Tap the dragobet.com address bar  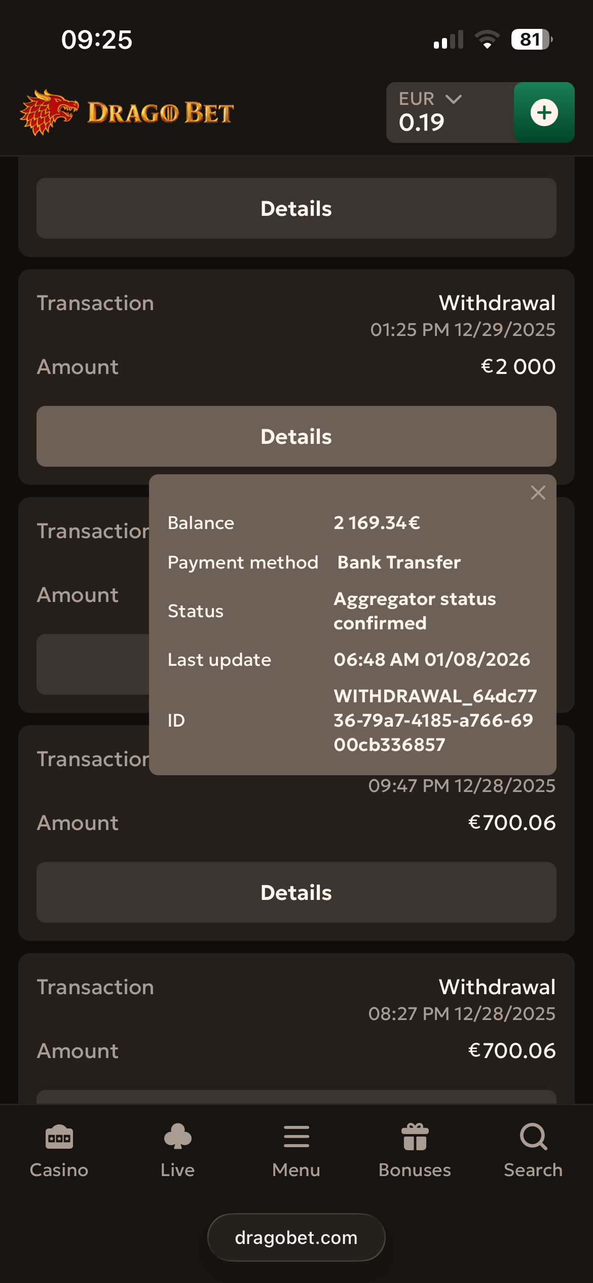click(x=296, y=1237)
